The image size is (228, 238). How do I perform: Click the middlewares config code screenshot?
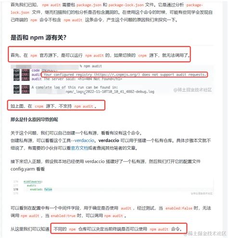pyautogui.click(x=112, y=187)
